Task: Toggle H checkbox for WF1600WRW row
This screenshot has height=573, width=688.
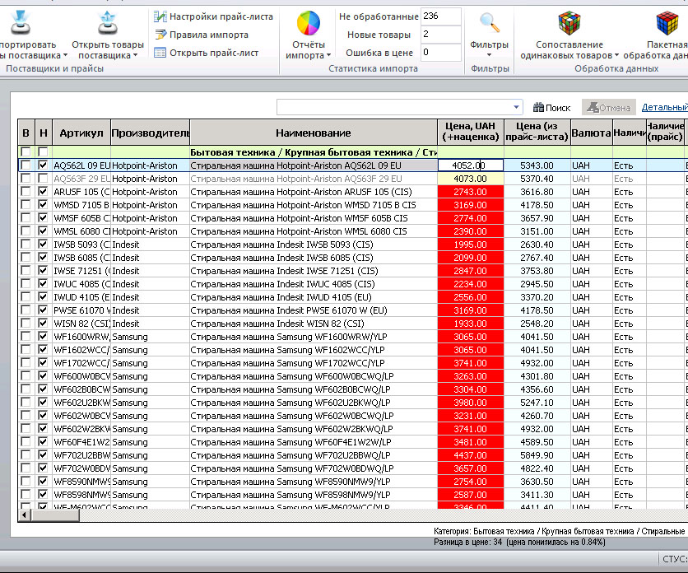Action: tap(43, 337)
